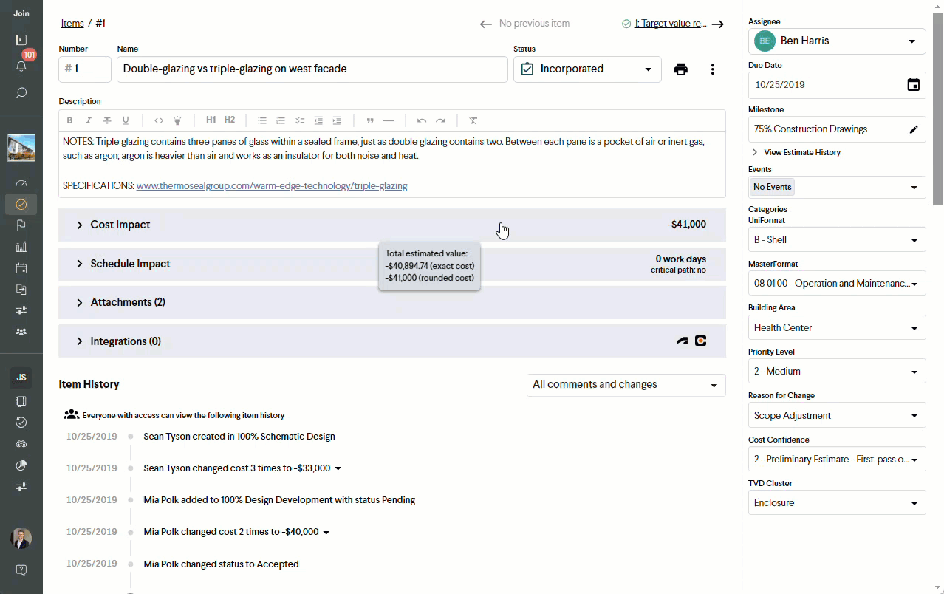Open the Status dropdown showing Incorporated
Screen dimensions: 944x594
coord(587,69)
